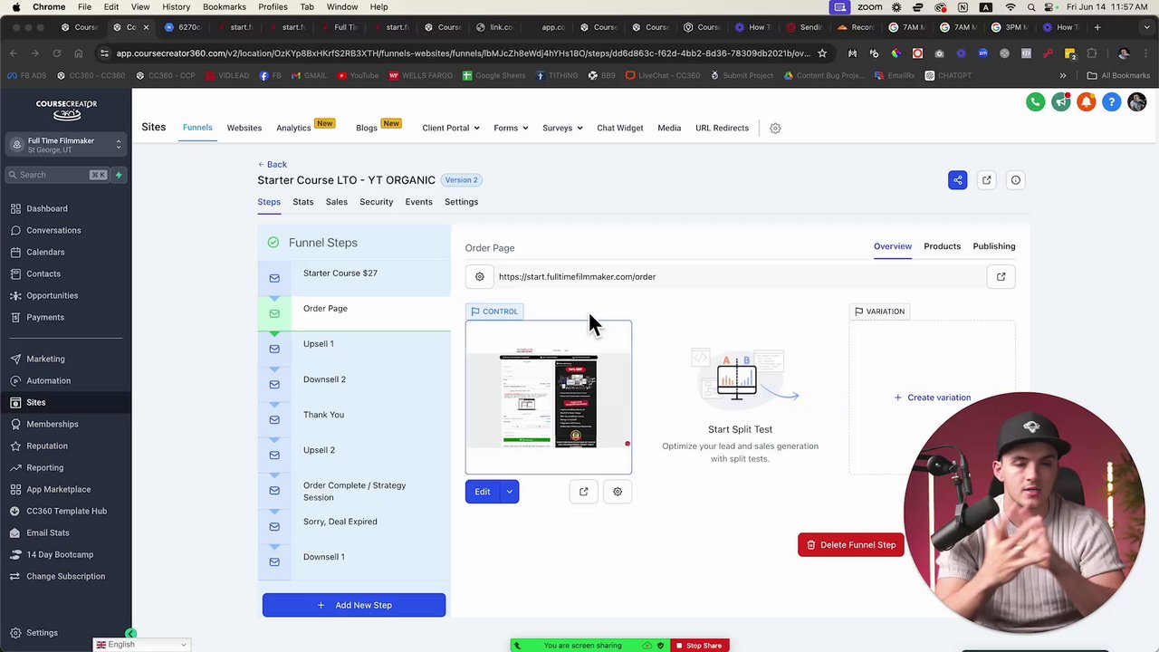Open Reputation in the sidebar

[x=47, y=446]
